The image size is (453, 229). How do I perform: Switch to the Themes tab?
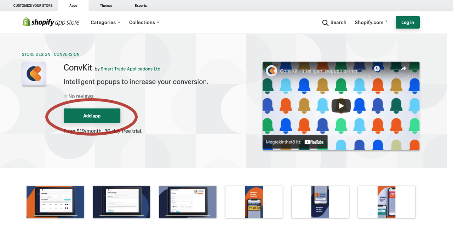106,6
